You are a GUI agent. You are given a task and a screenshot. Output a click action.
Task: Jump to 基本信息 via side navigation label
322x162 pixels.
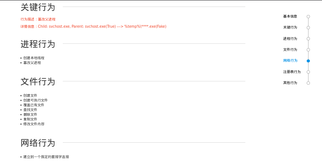click(x=290, y=16)
